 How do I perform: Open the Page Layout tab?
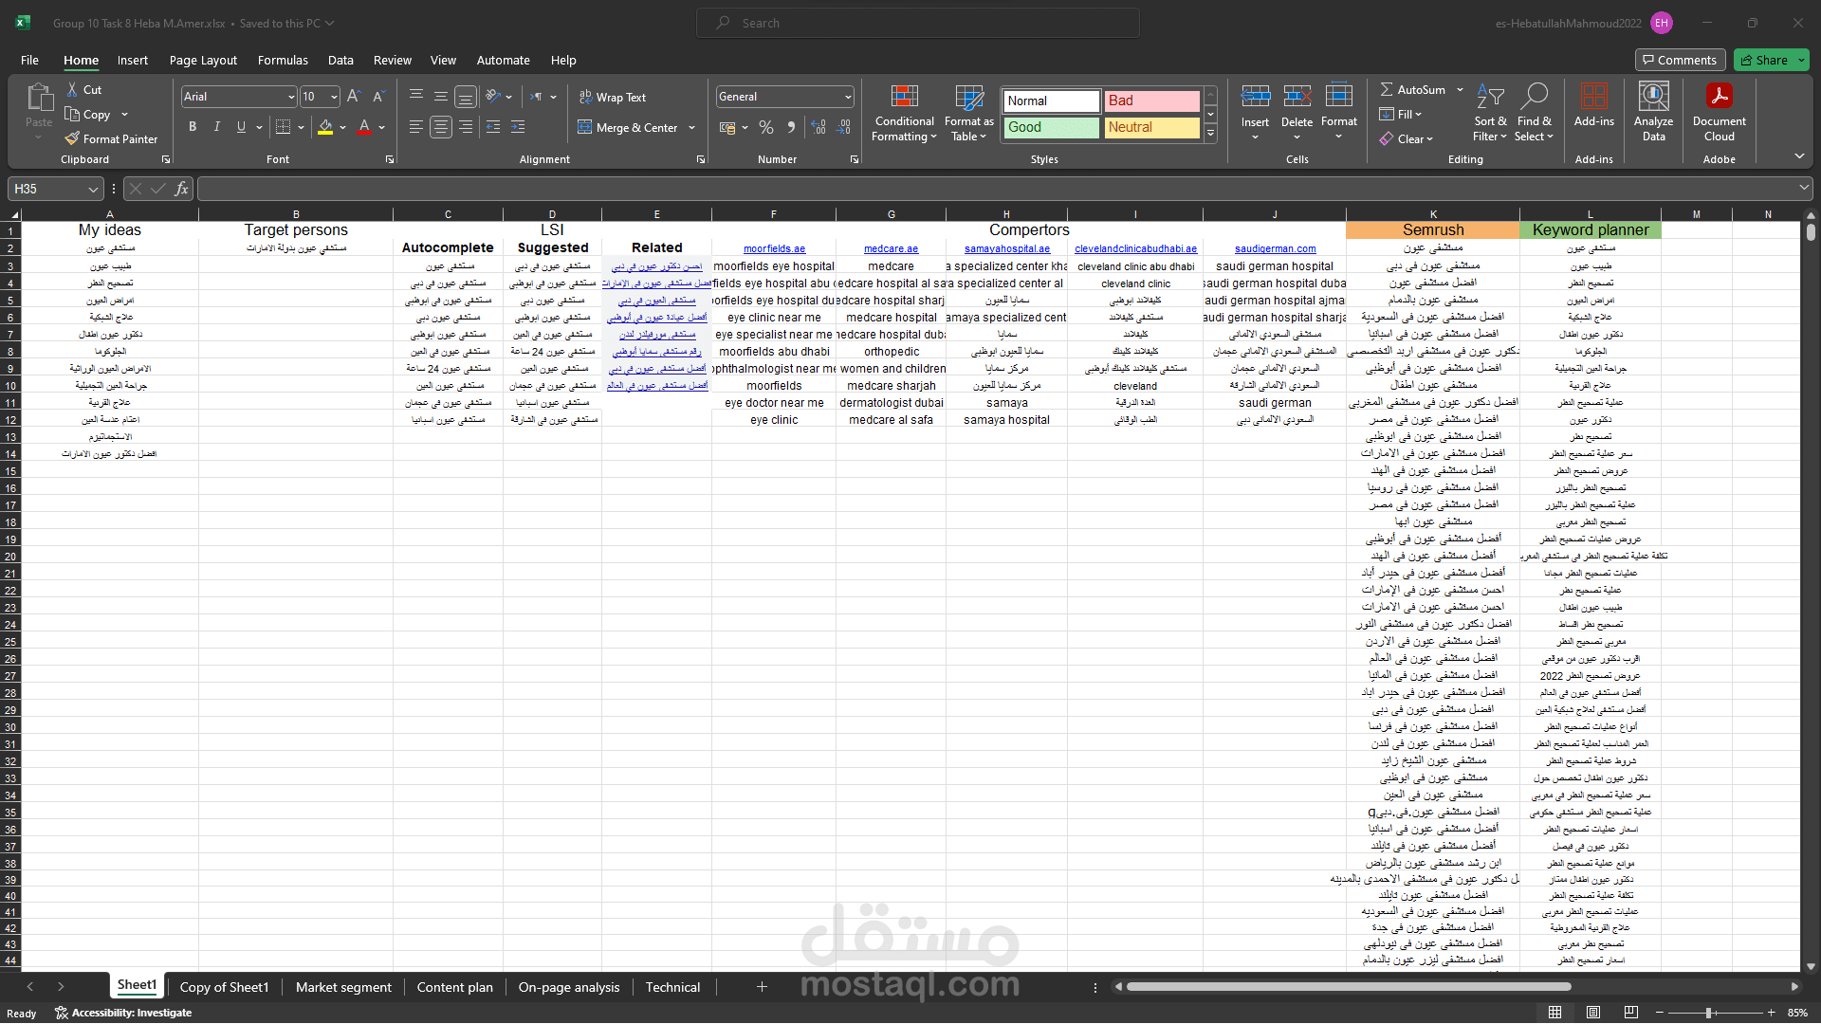click(203, 60)
